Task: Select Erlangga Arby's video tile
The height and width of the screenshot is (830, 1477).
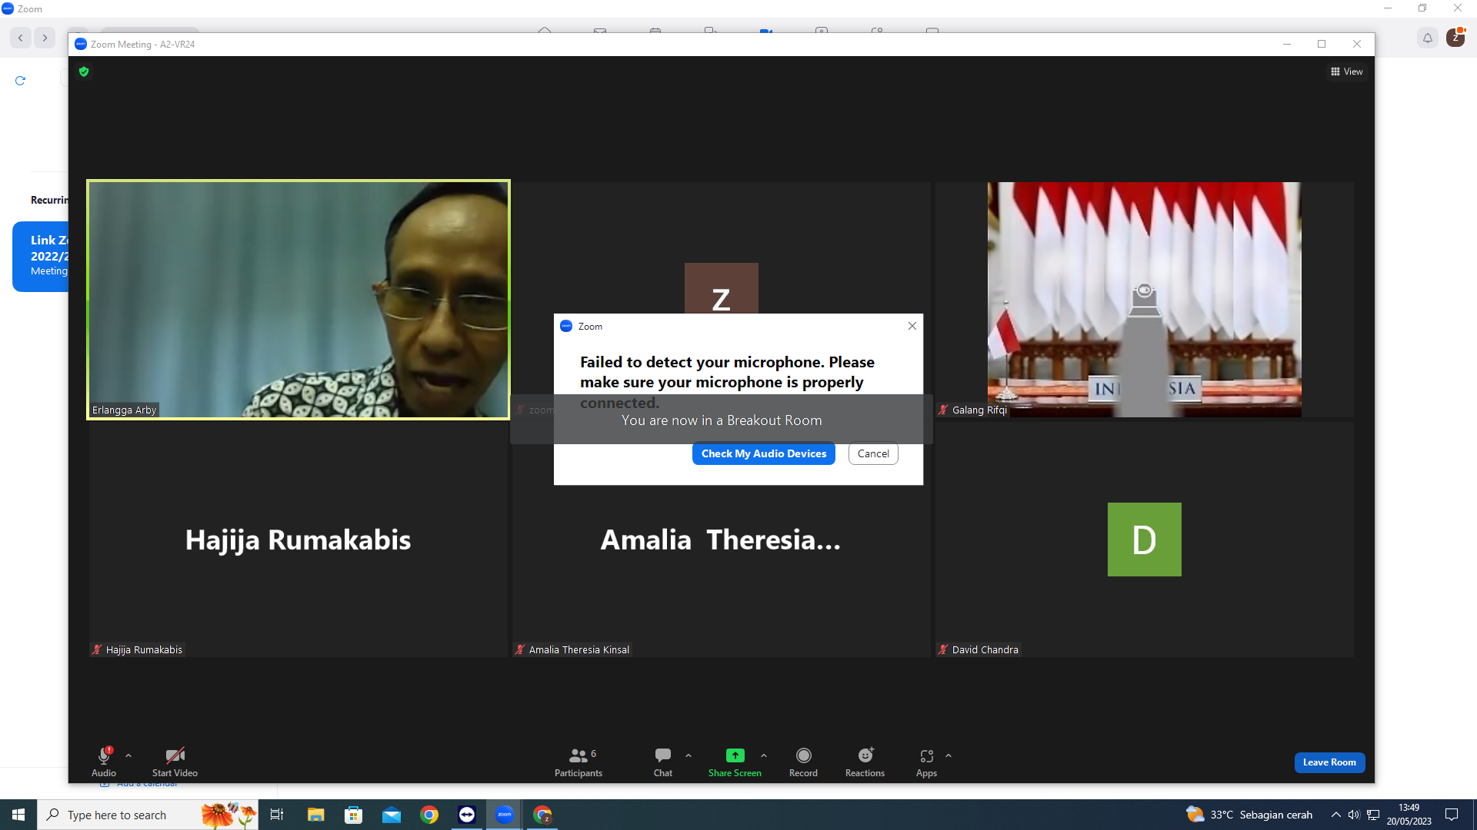Action: tap(298, 300)
